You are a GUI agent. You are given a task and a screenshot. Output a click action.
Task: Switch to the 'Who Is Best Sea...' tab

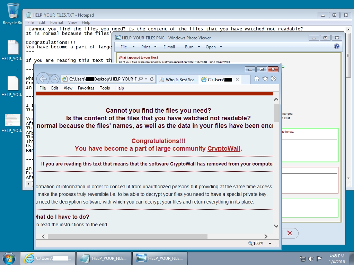178,79
